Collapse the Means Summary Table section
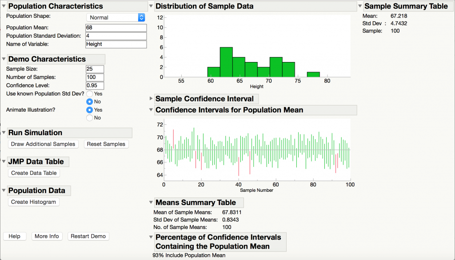Screen dimensions: 455x260 151,203
